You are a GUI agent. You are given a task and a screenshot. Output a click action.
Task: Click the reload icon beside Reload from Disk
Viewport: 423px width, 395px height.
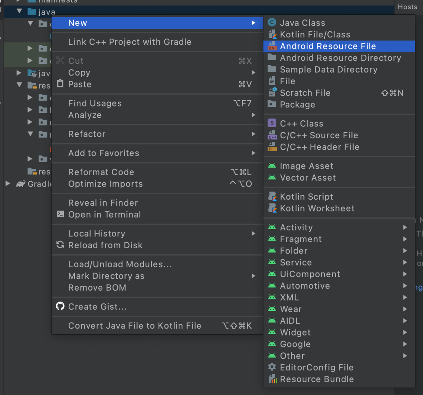[x=60, y=245]
